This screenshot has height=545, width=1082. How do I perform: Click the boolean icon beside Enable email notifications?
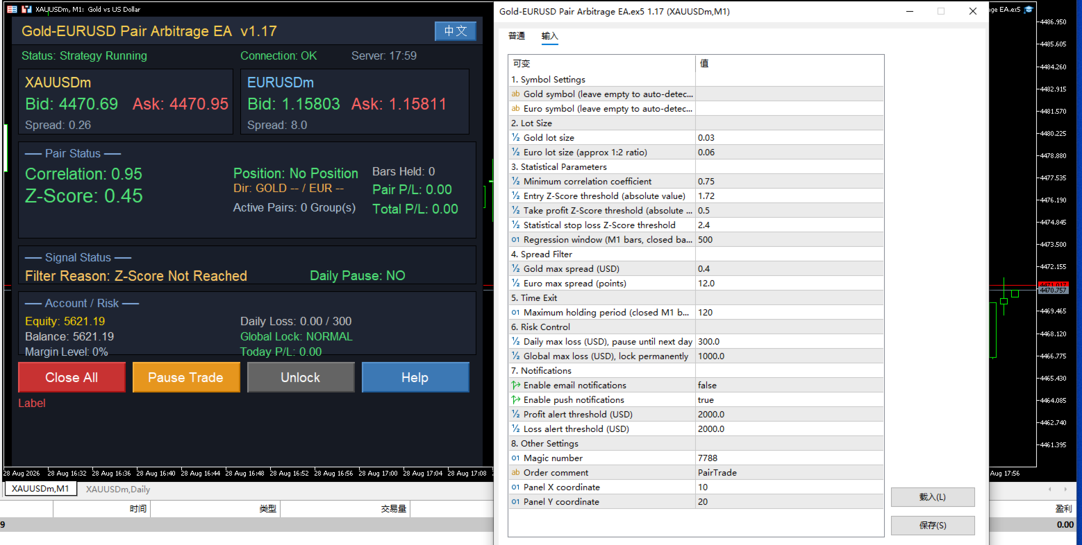tap(515, 385)
